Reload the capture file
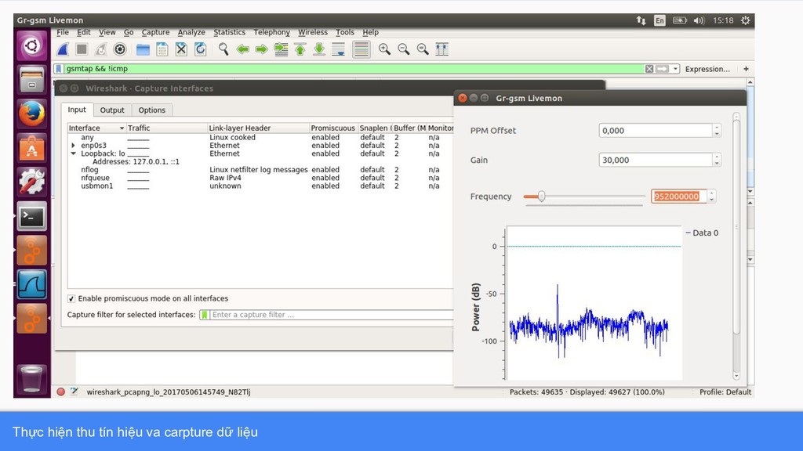Image resolution: width=803 pixels, height=451 pixels. 200,49
